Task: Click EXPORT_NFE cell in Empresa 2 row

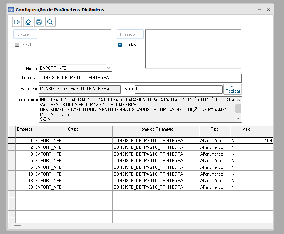Action: [x=73, y=147]
